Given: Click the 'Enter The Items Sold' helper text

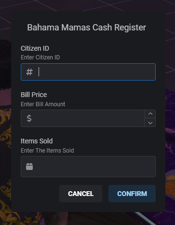Looking at the screenshot, I should (47, 151).
